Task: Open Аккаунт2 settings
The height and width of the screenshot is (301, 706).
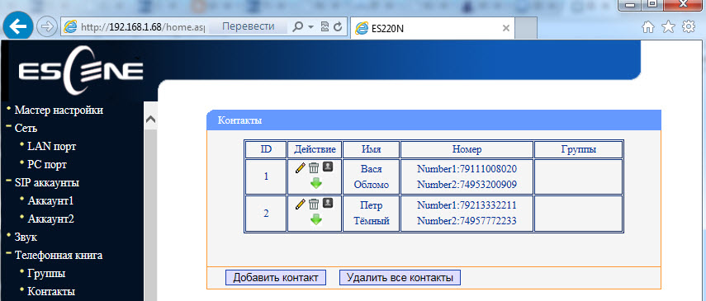Action: point(50,219)
